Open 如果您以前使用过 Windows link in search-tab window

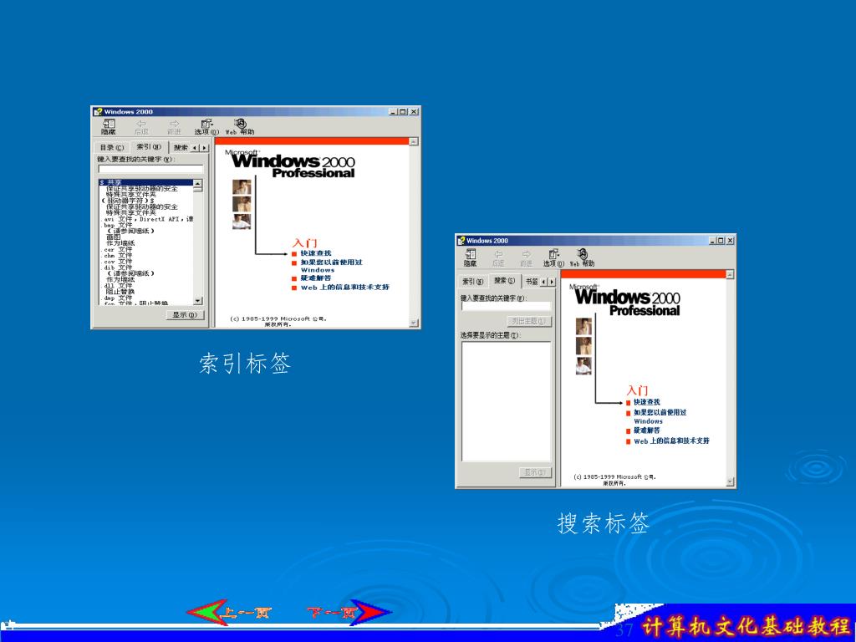[660, 416]
